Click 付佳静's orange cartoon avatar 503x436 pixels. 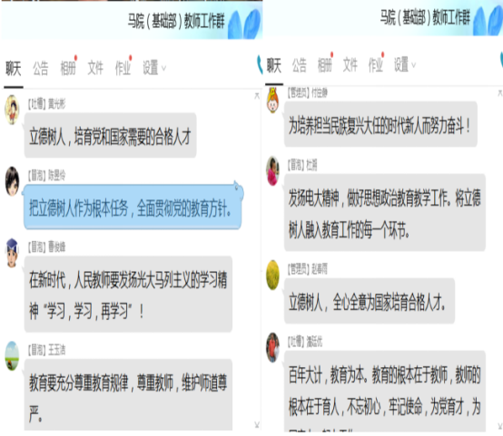(x=272, y=101)
